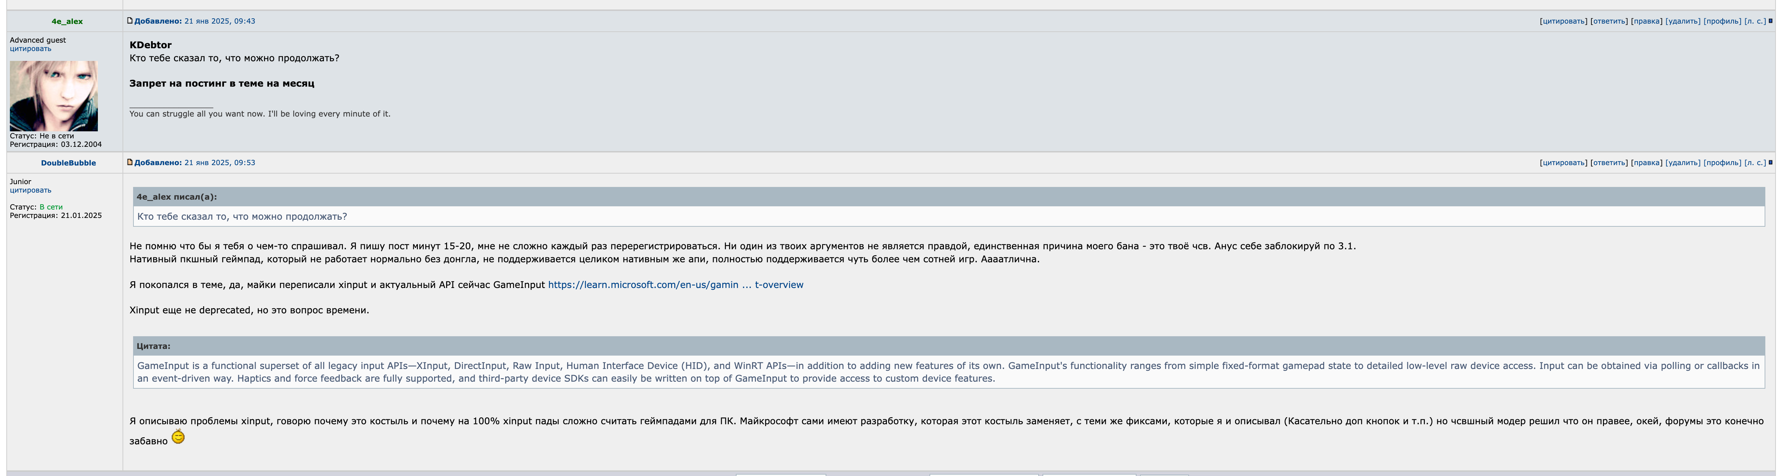1778x476 pixels.
Task: Click blue square icon in 4e_alex post header
Action: tap(1770, 21)
